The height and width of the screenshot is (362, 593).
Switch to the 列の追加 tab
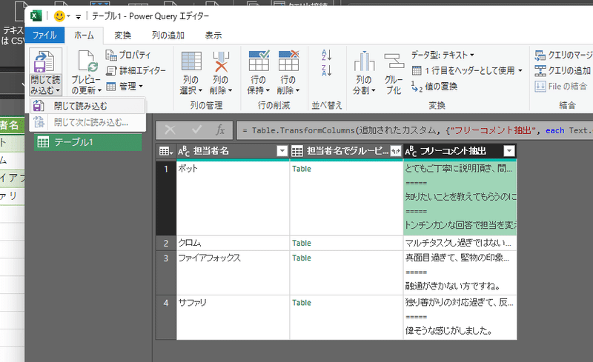[x=168, y=36]
